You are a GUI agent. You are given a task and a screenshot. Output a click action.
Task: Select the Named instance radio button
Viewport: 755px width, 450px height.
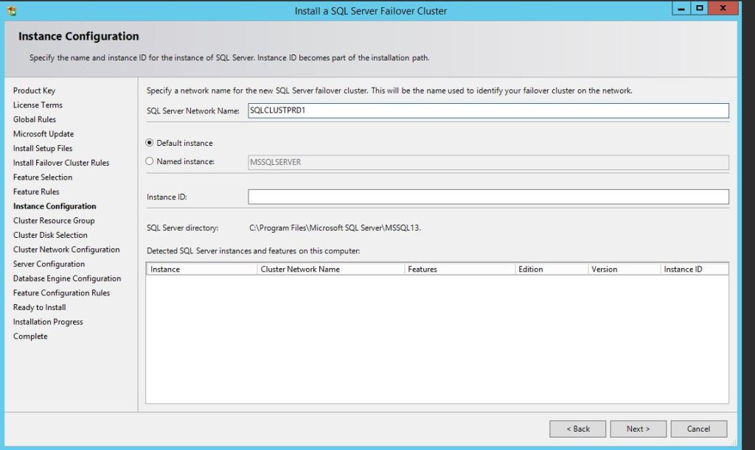click(150, 161)
